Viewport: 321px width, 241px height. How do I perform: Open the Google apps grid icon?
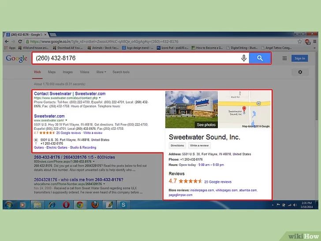(x=284, y=58)
